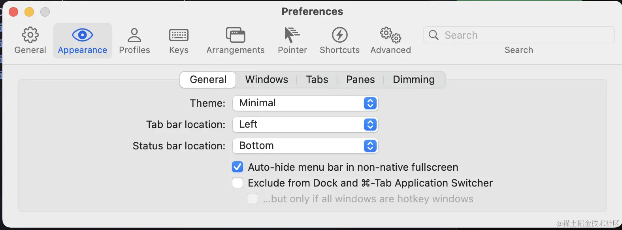Switch to the Panes tab
Image resolution: width=622 pixels, height=230 pixels.
coord(360,79)
